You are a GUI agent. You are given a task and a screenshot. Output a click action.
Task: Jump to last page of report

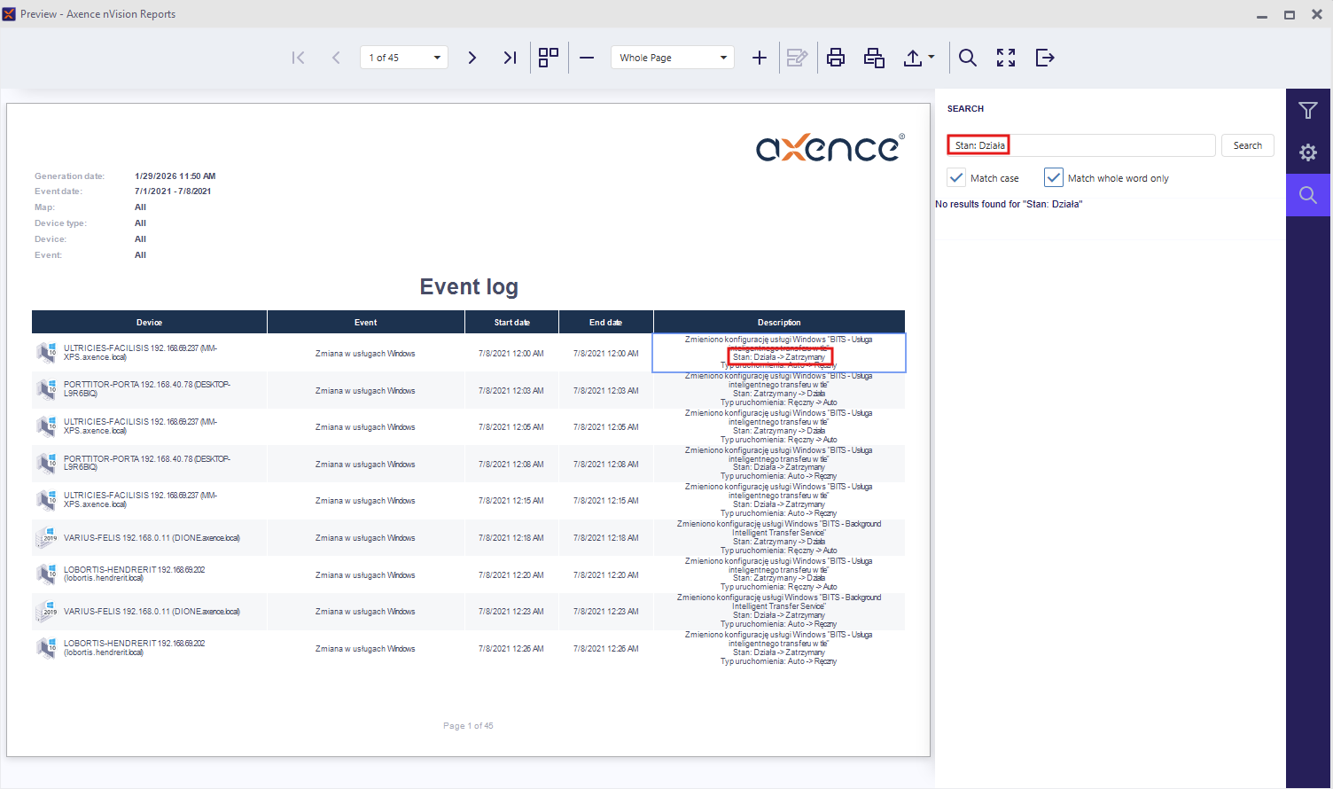click(510, 58)
